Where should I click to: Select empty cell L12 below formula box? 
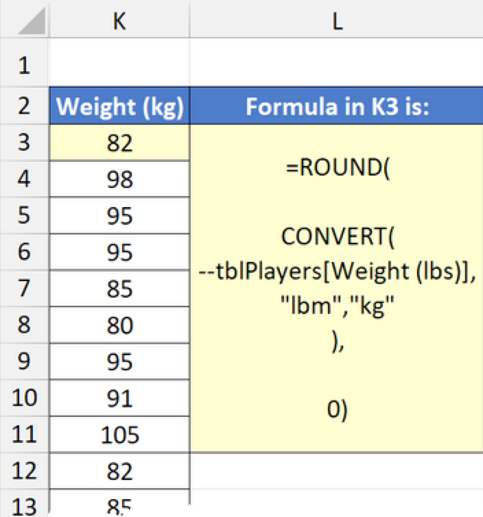coord(336,471)
